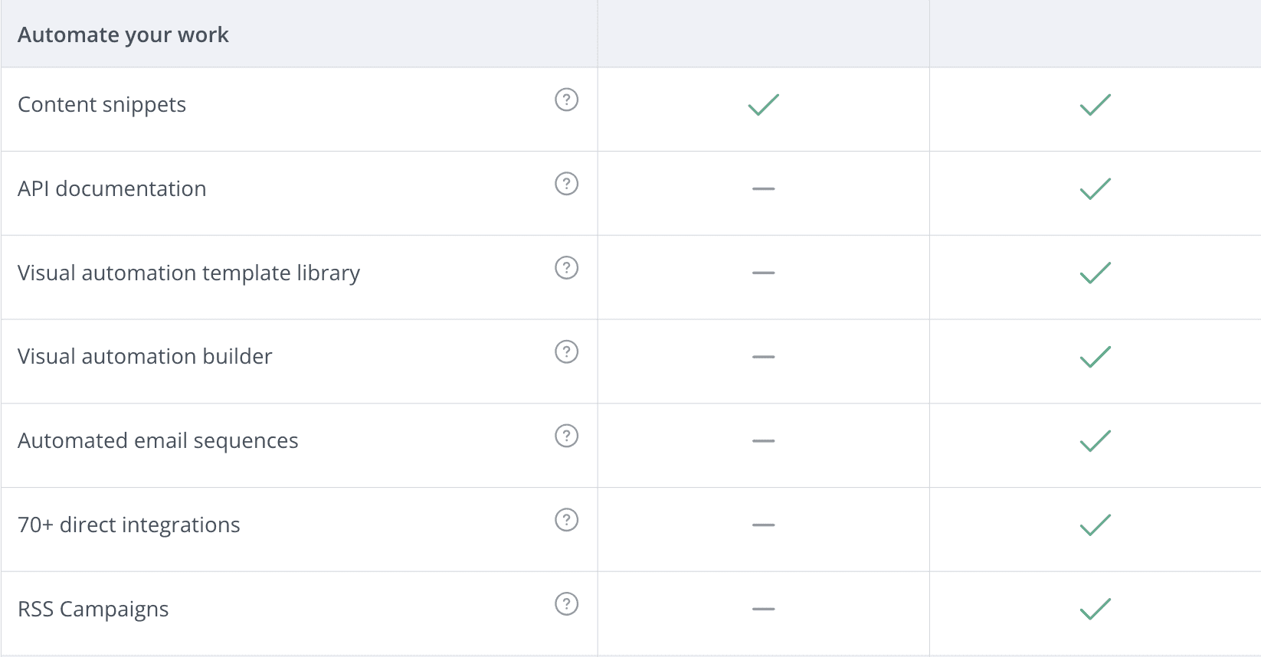Click the dash in the 70+ direct integrations row
1261x657 pixels.
[763, 525]
